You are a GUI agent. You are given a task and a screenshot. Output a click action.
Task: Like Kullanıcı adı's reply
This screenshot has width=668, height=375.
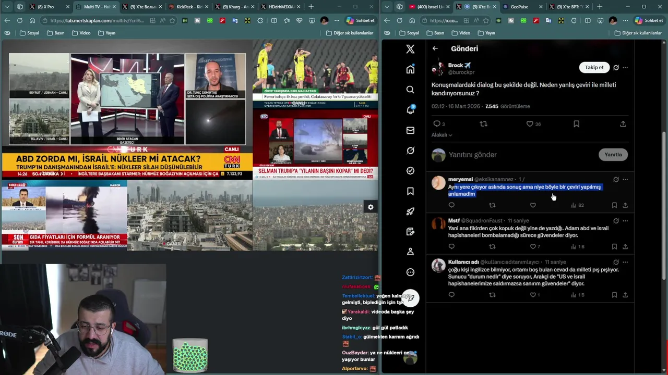click(533, 295)
